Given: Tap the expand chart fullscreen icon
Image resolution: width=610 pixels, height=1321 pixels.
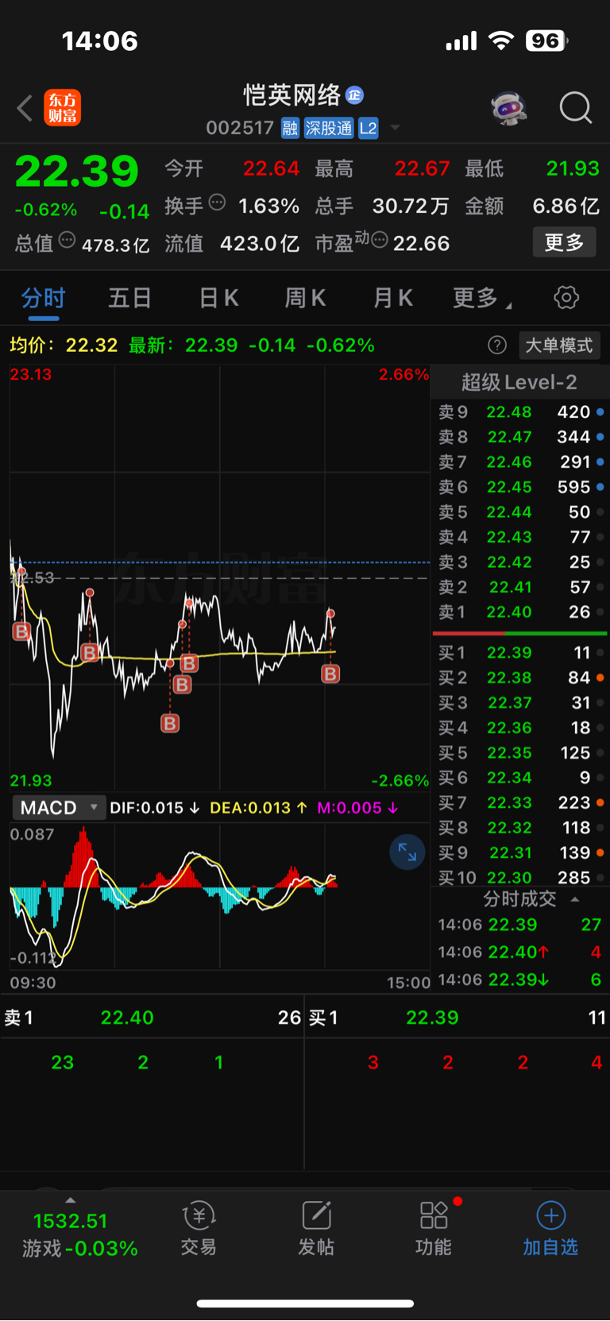Looking at the screenshot, I should pos(407,852).
